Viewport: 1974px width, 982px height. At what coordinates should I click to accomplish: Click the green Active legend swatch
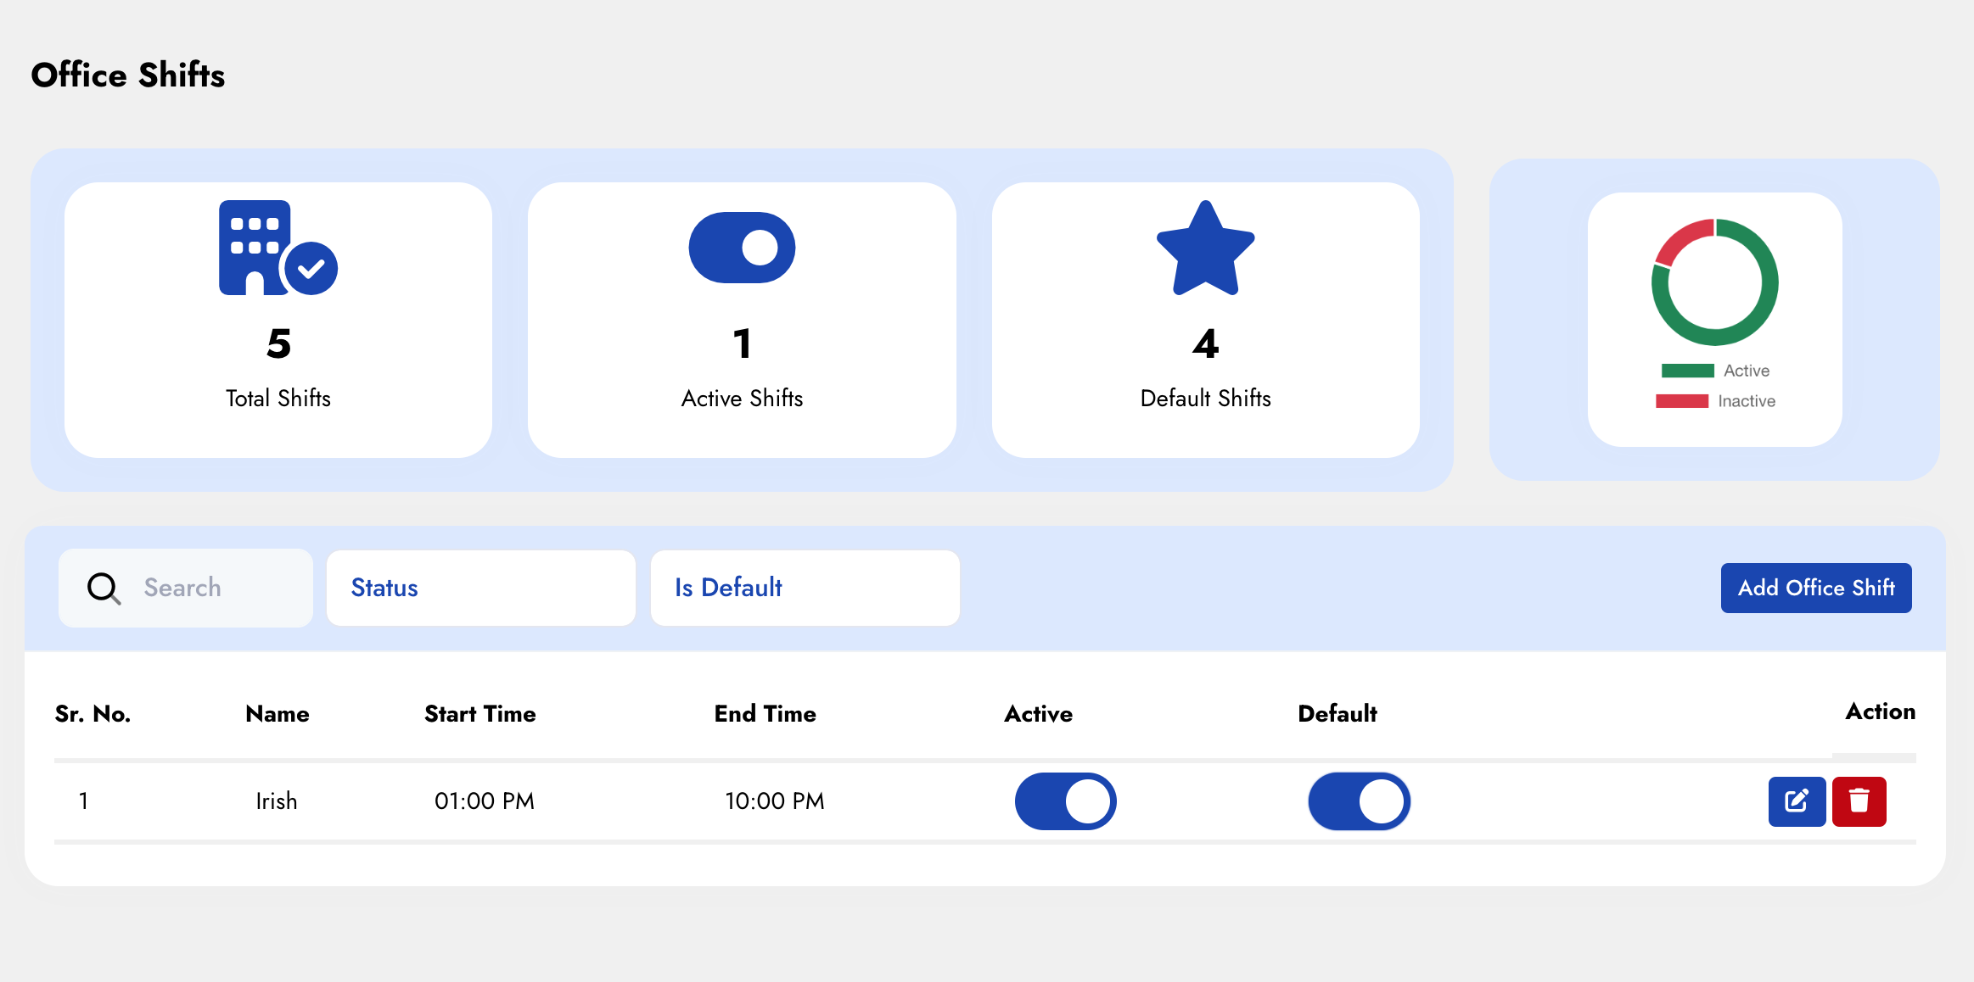pos(1687,371)
